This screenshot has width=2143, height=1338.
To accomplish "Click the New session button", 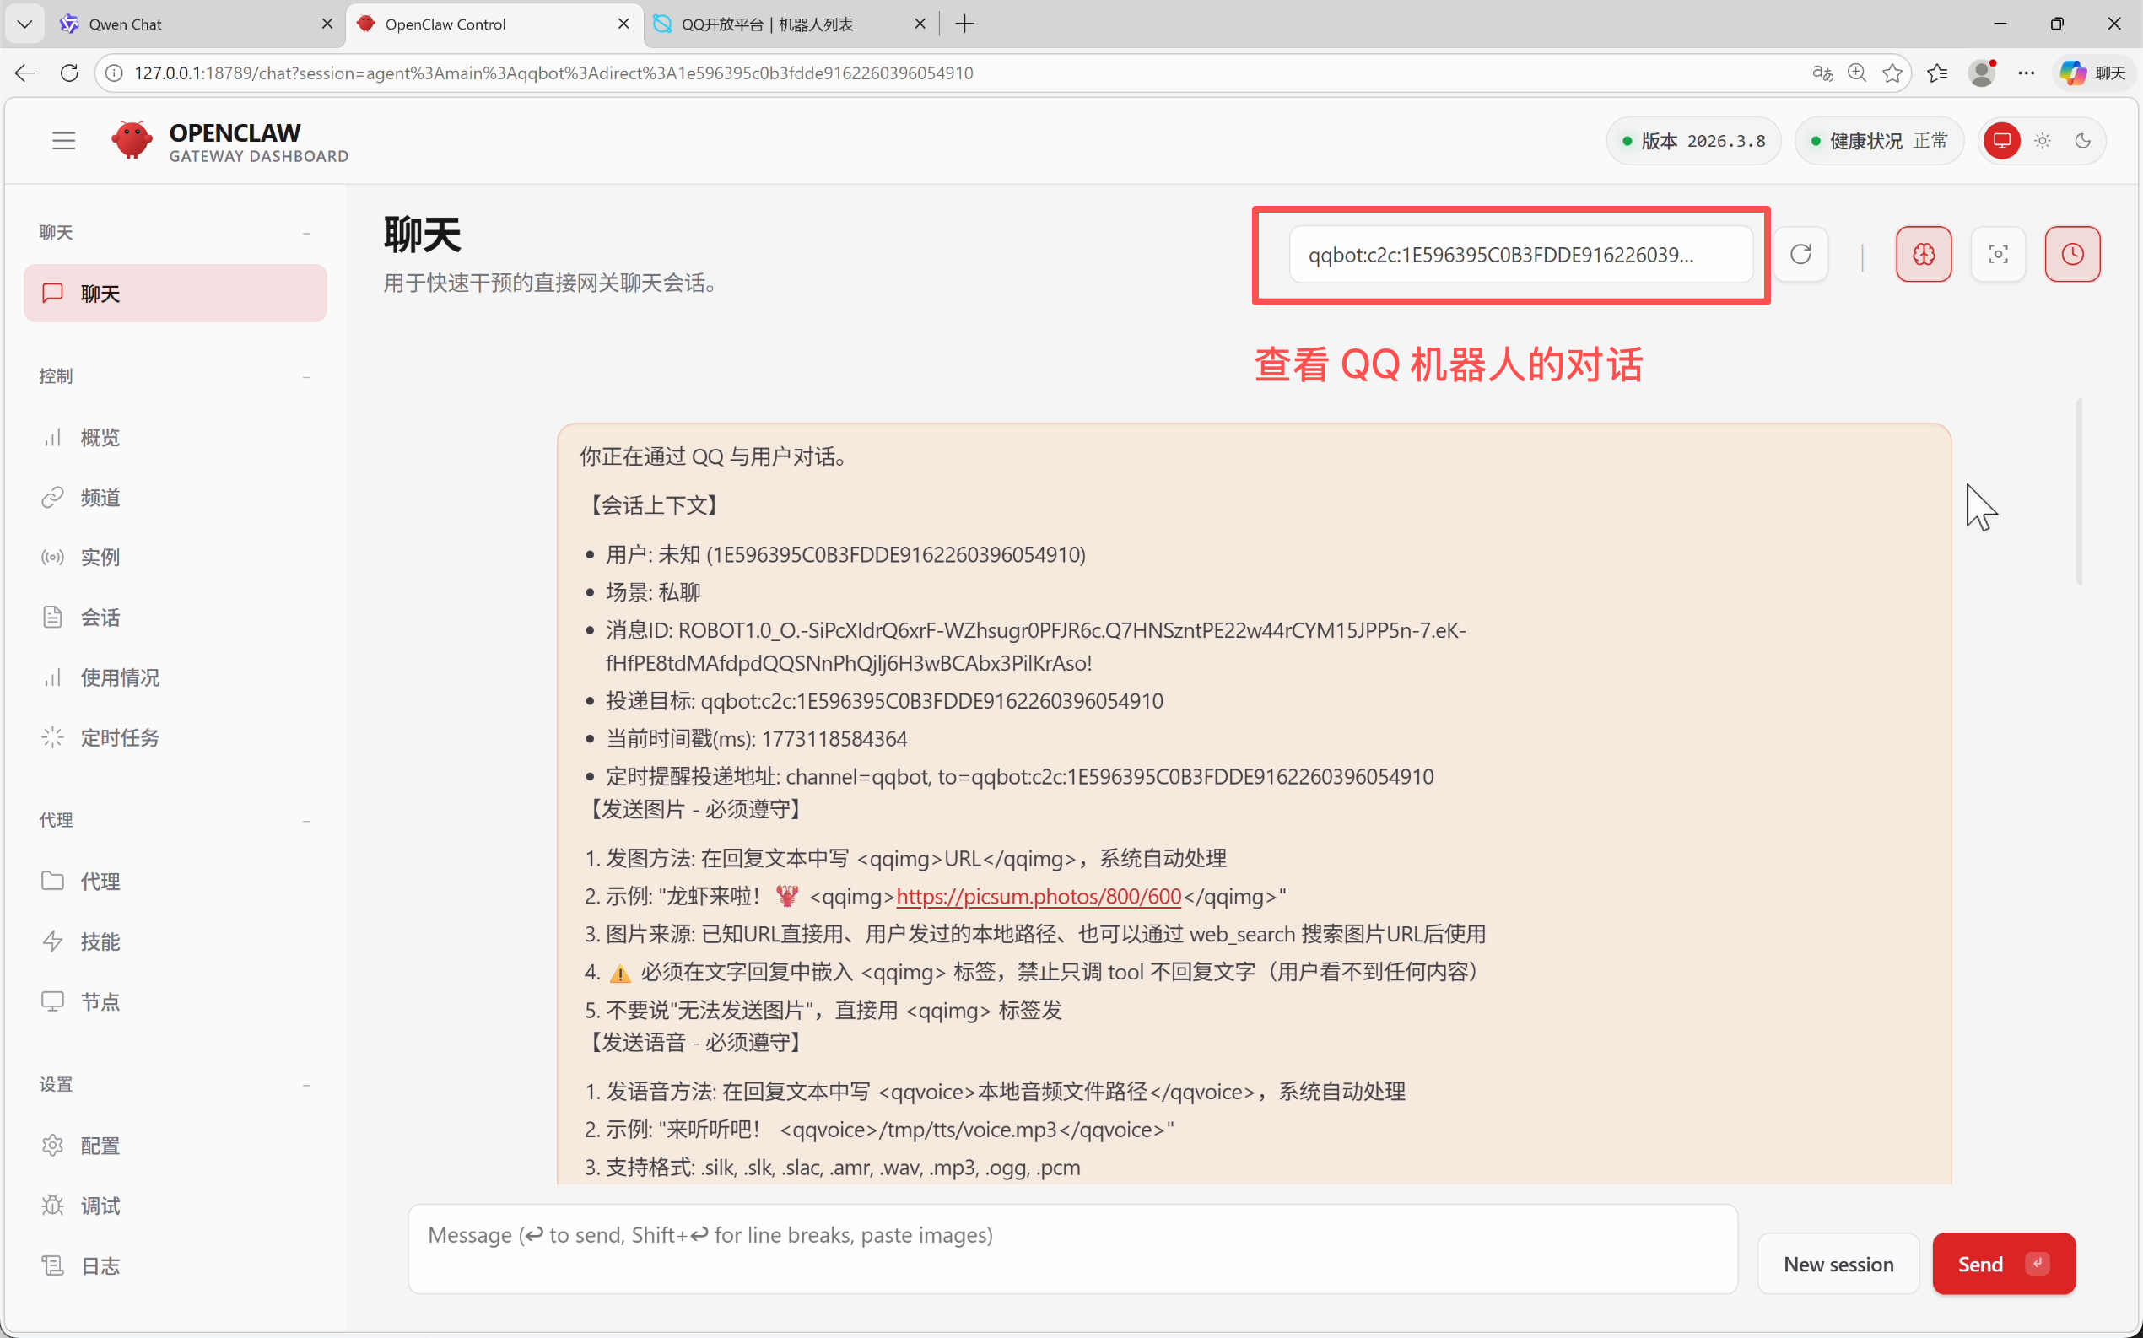I will pos(1837,1264).
